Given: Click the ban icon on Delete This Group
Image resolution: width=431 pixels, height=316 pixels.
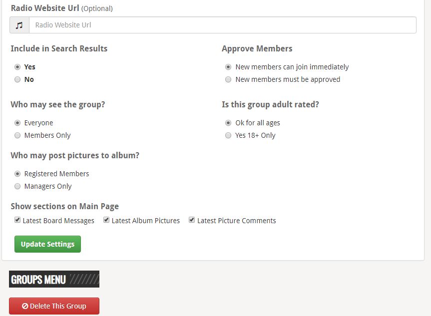Looking at the screenshot, I should click(x=25, y=306).
